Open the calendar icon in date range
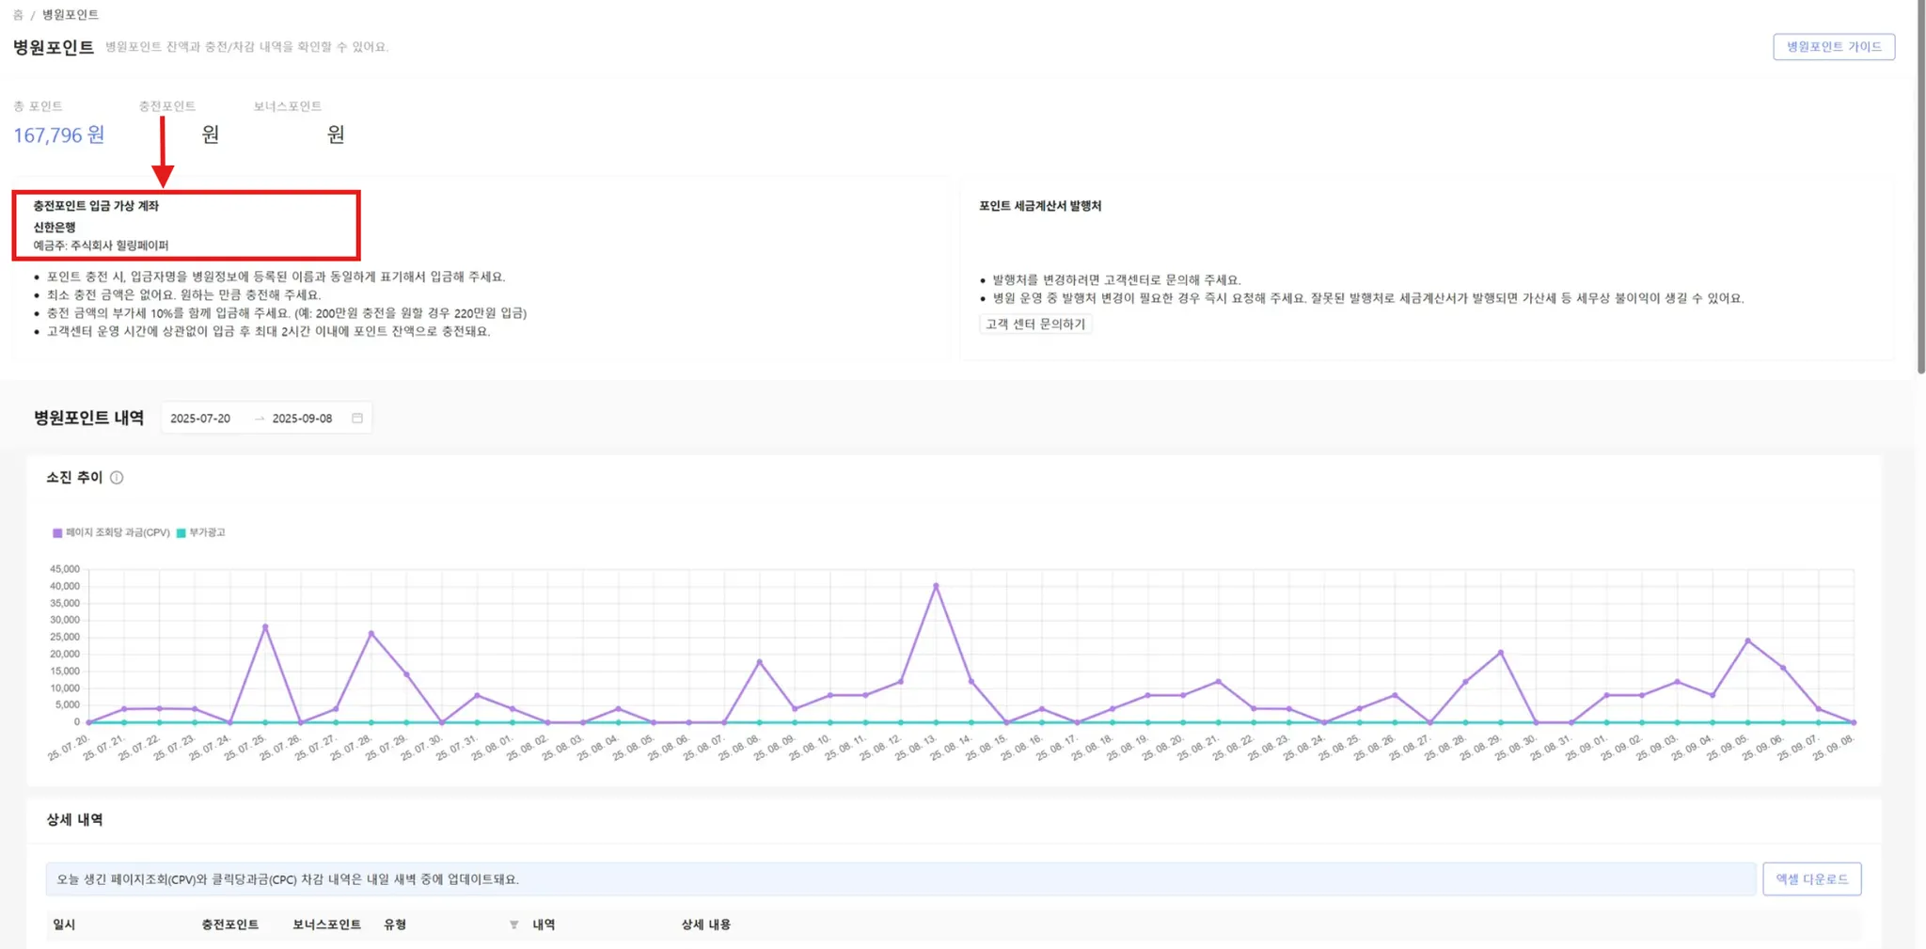The width and height of the screenshot is (1926, 949). pyautogui.click(x=357, y=419)
